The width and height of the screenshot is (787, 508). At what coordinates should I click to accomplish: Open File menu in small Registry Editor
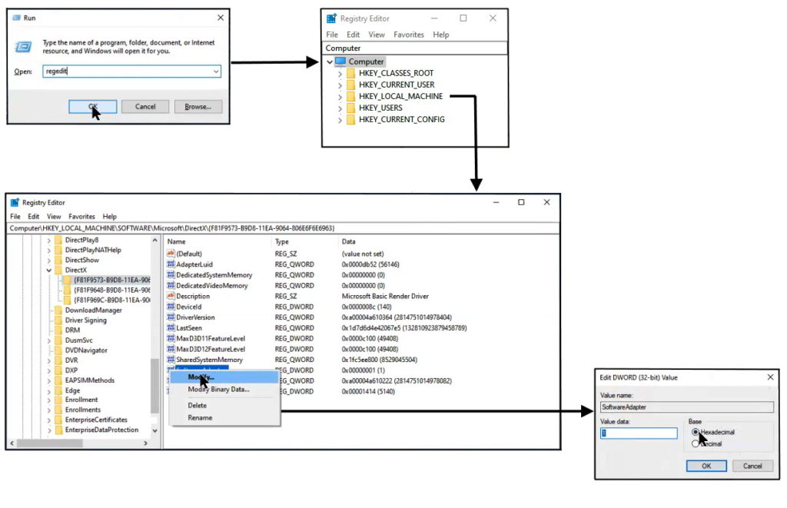(332, 35)
